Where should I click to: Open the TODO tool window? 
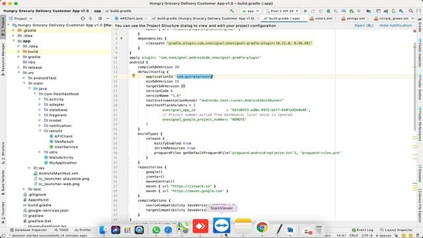pos(61,230)
